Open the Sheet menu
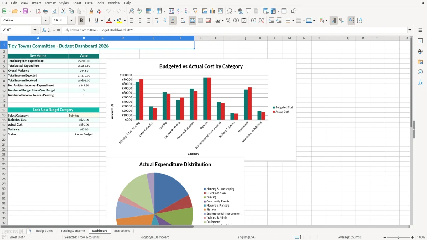427x240 pixels. [77, 3]
